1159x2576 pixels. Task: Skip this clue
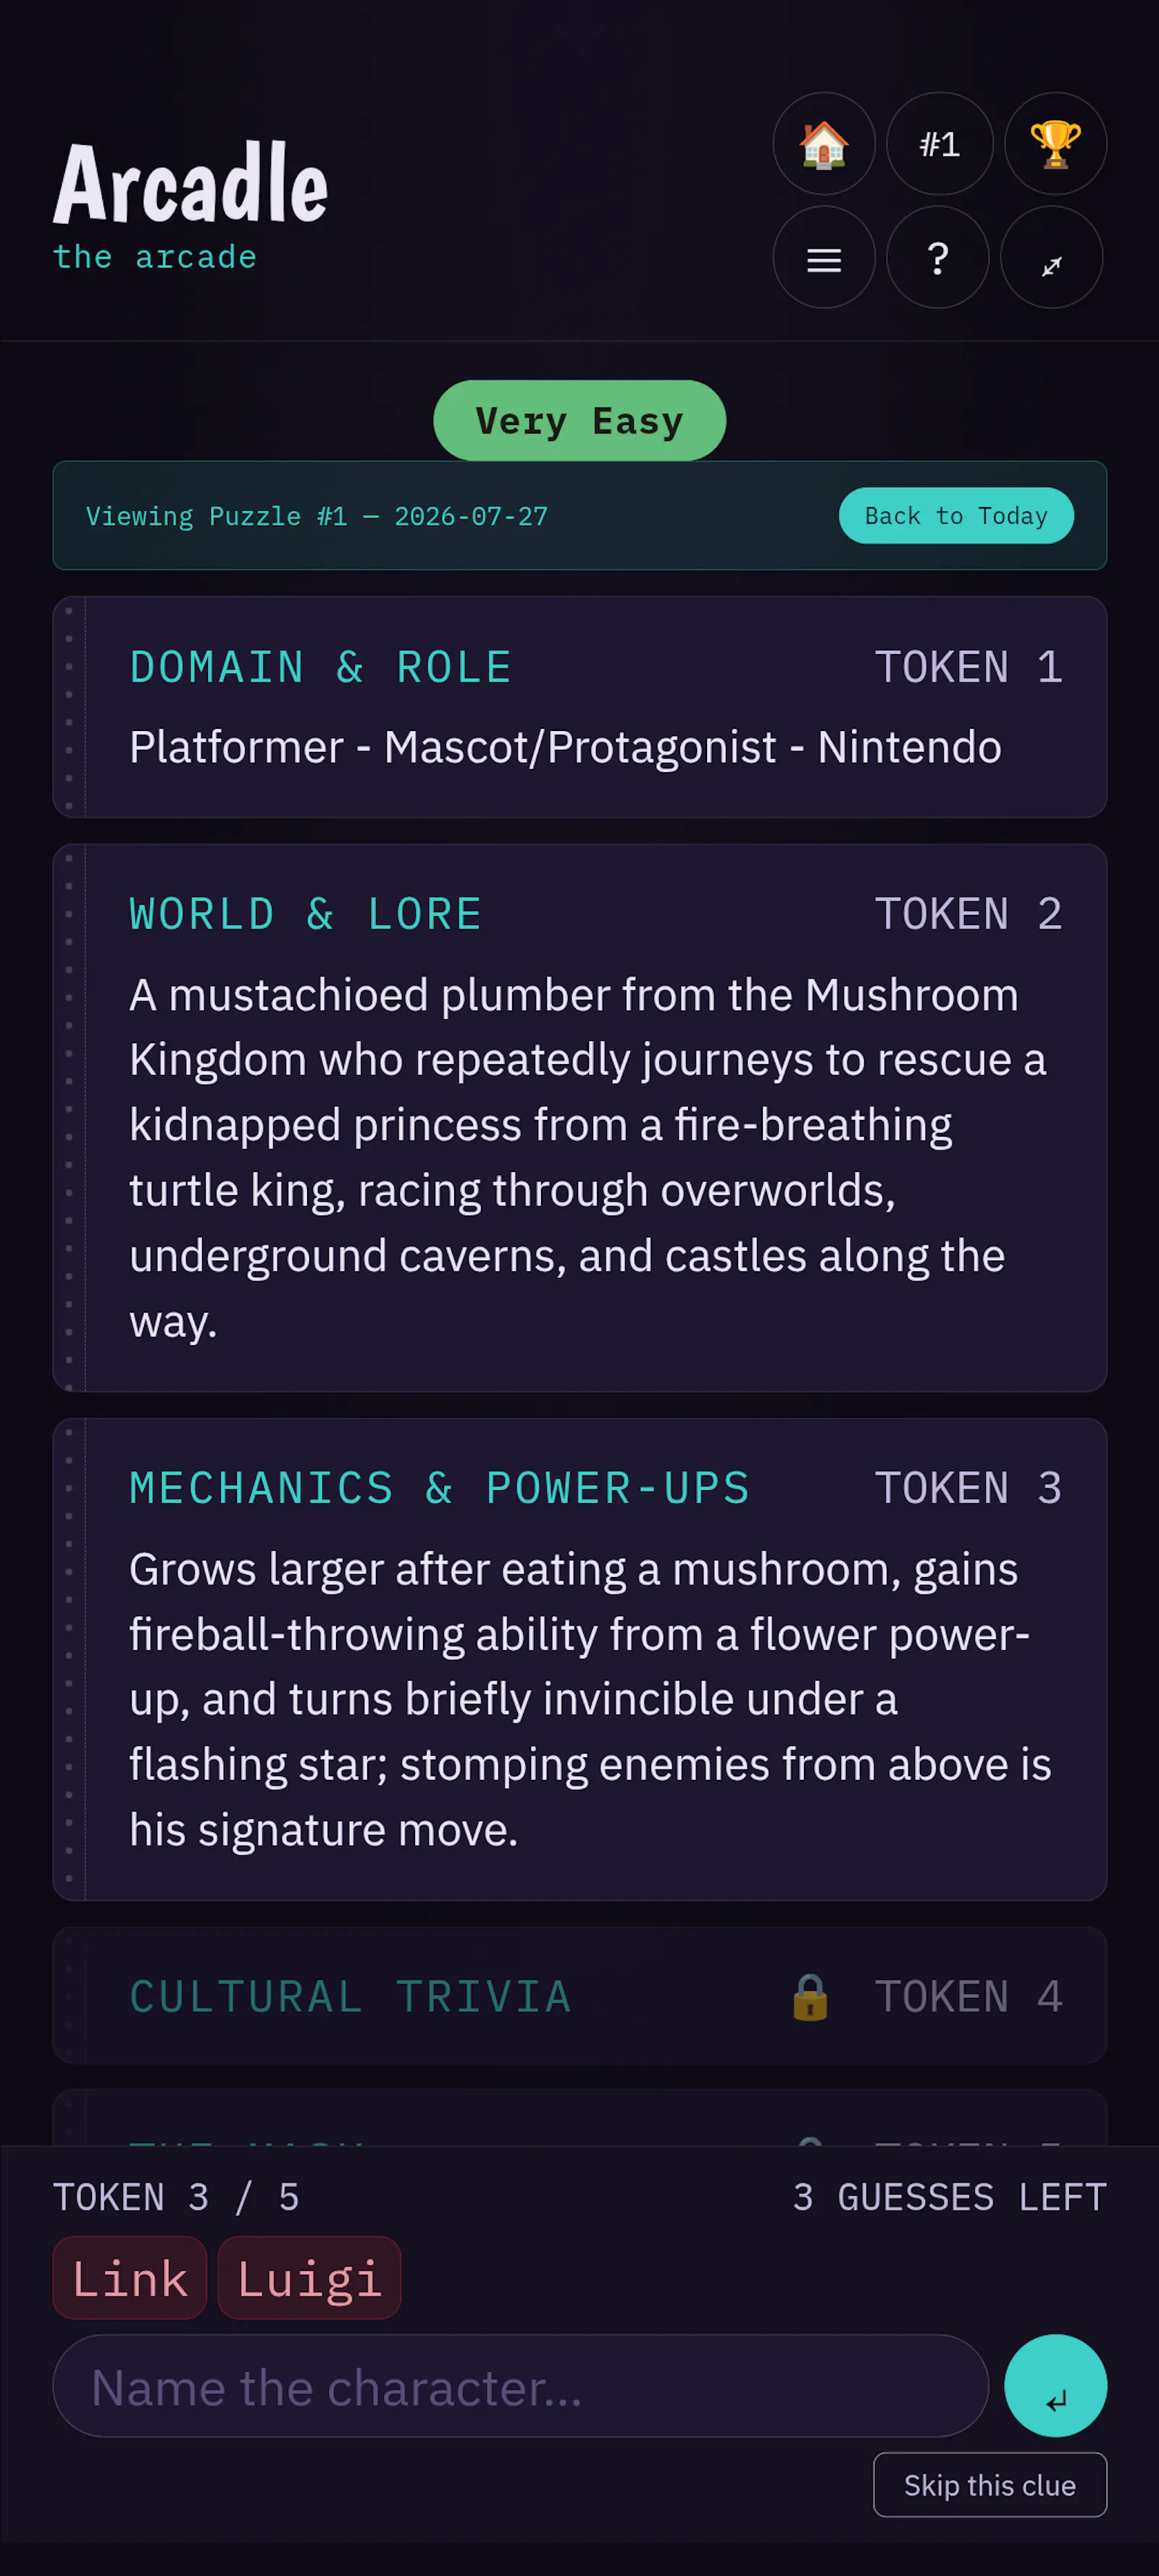tap(989, 2485)
